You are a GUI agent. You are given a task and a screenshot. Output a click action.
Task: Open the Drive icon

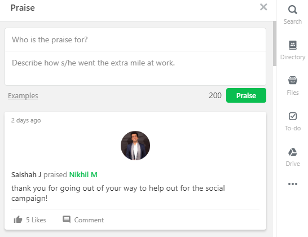click(292, 152)
